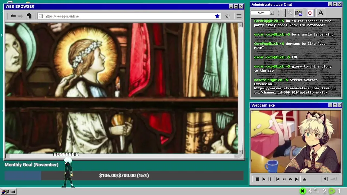Click the BOSEFELIS name label
347x195 pixels.
tap(66, 154)
